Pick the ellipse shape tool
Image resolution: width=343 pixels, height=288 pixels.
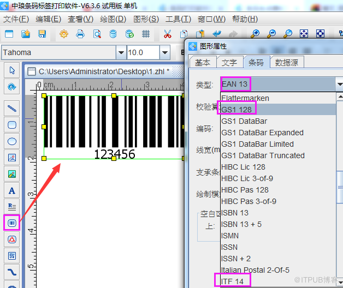(11, 141)
